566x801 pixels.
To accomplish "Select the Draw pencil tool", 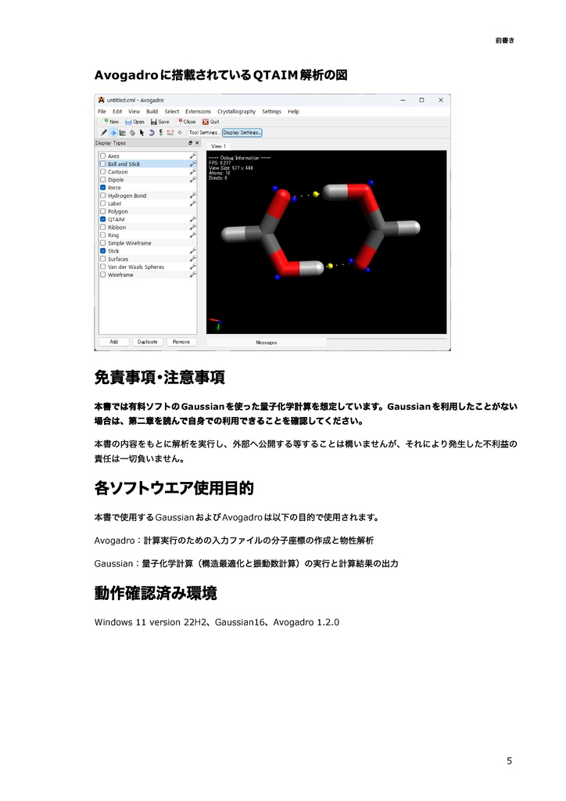I will coord(104,132).
